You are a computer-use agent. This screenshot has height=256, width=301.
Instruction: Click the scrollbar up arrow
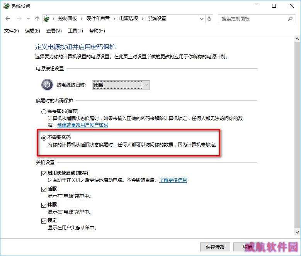click(x=298, y=39)
